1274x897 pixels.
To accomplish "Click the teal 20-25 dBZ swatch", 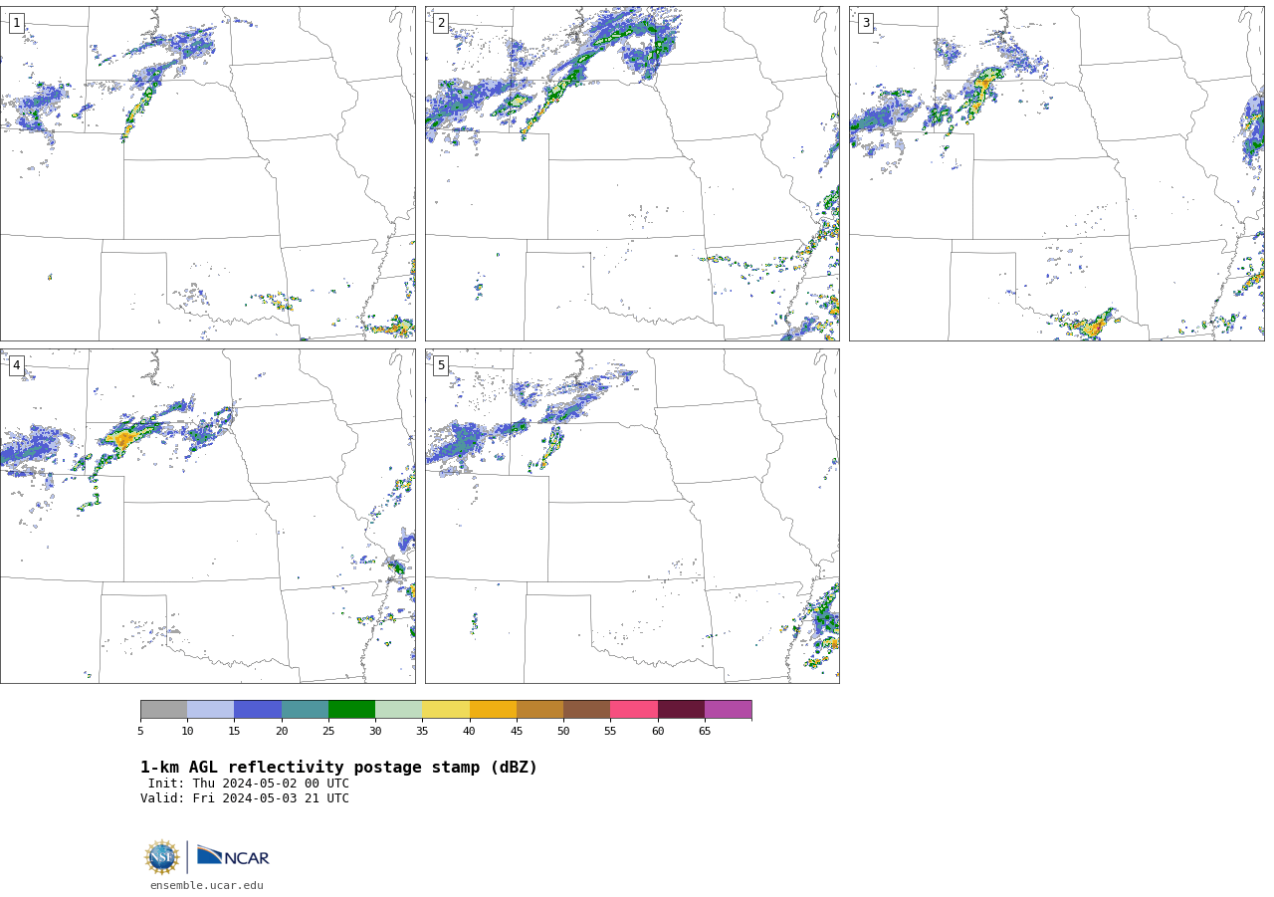I will pos(305,709).
